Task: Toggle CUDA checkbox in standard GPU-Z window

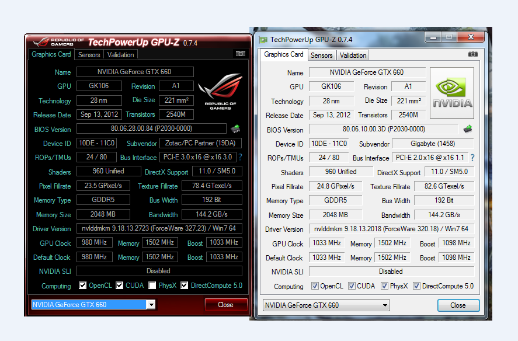Action: 352,286
